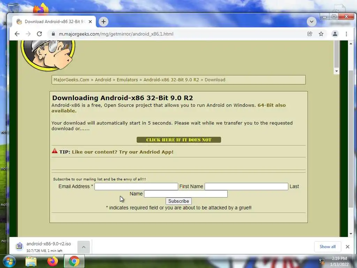Launch Firefox from the taskbar
357x268 pixels.
pyautogui.click(x=53, y=261)
